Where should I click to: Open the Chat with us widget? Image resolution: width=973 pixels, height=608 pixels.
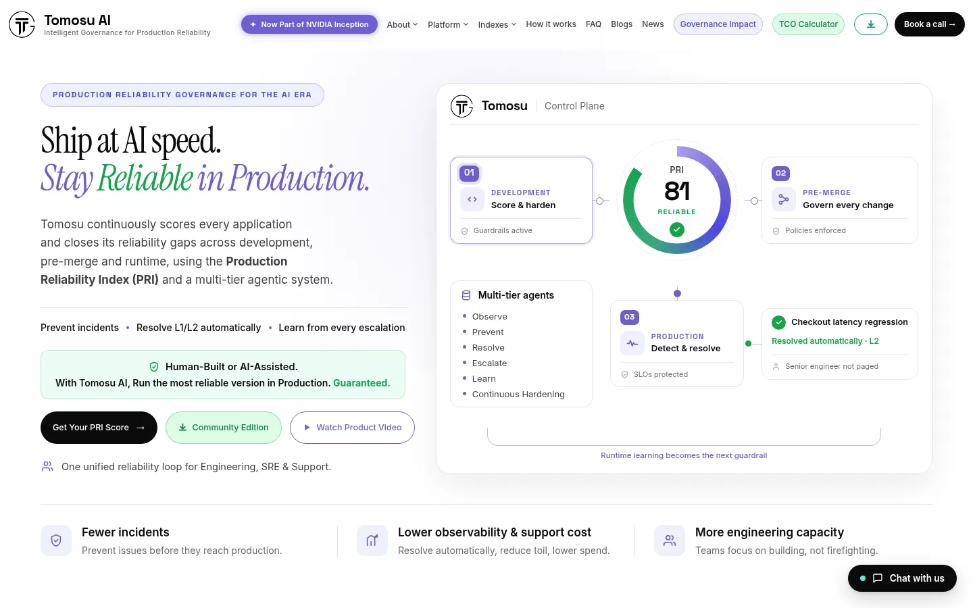click(x=902, y=578)
